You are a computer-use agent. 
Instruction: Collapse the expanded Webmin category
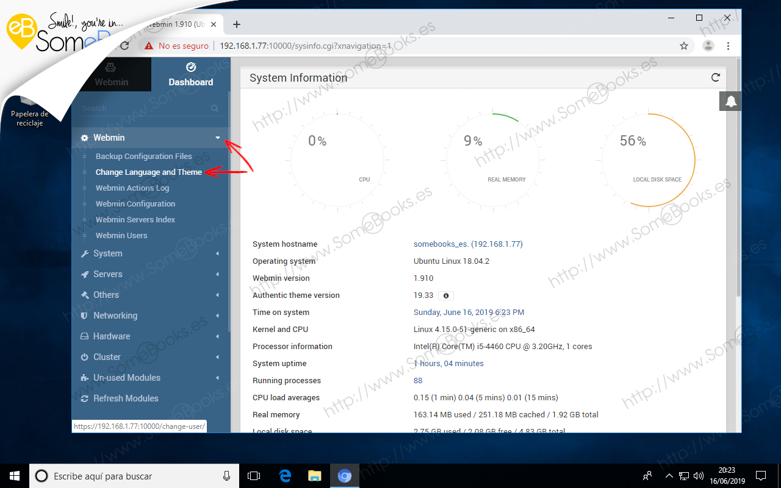[x=218, y=138]
